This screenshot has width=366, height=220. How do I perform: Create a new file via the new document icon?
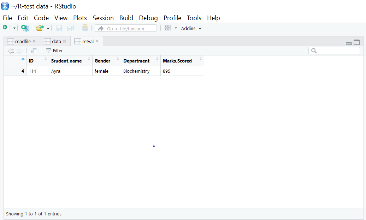(x=5, y=28)
